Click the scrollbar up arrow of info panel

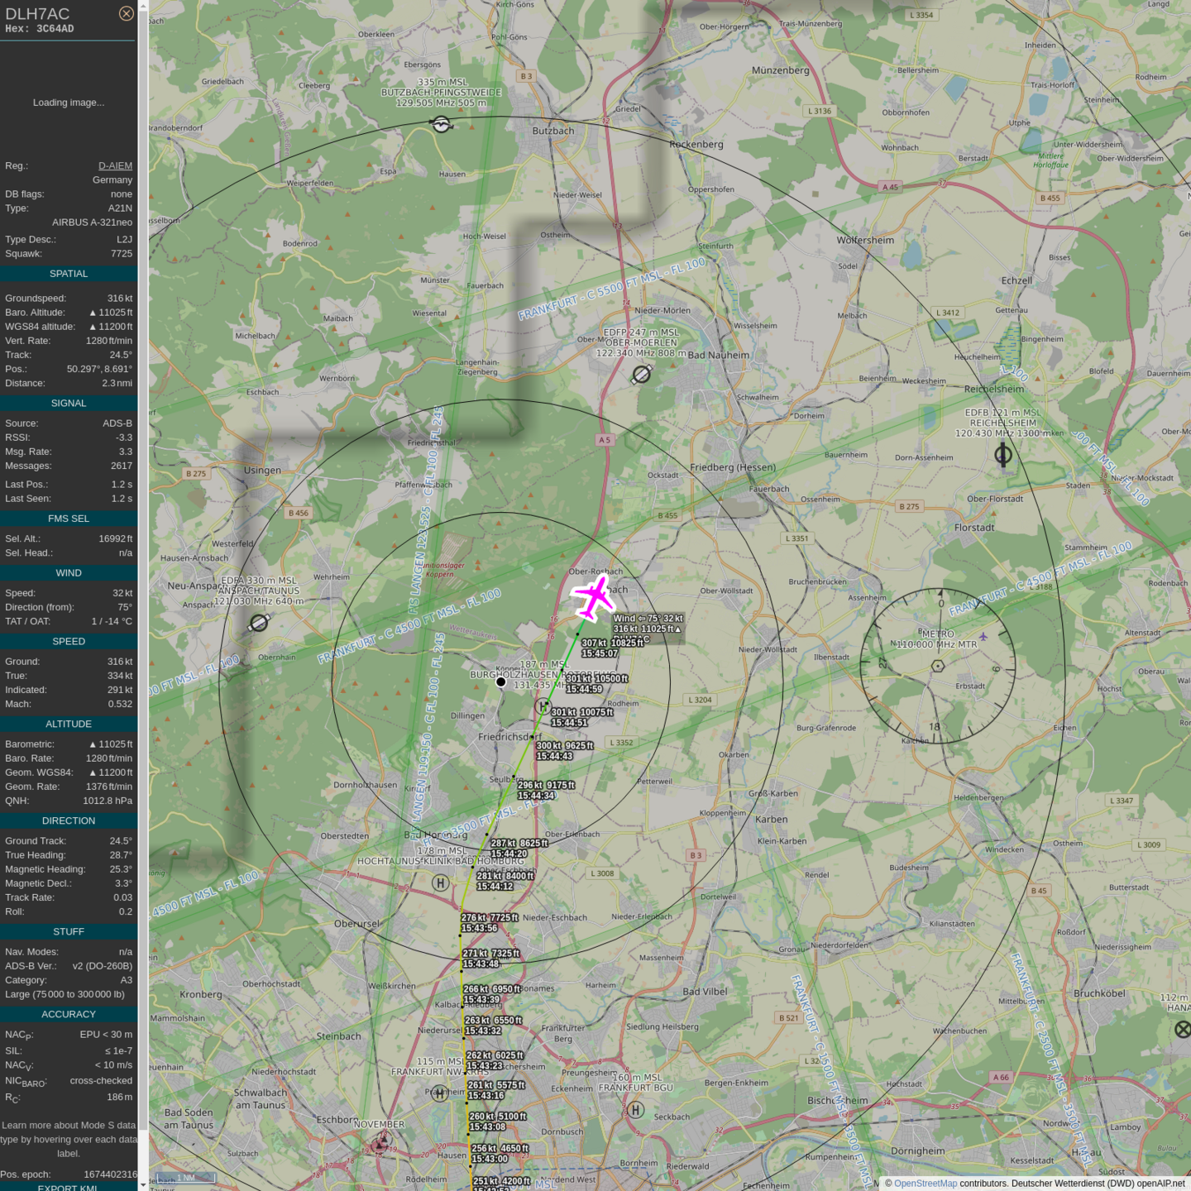pos(143,6)
